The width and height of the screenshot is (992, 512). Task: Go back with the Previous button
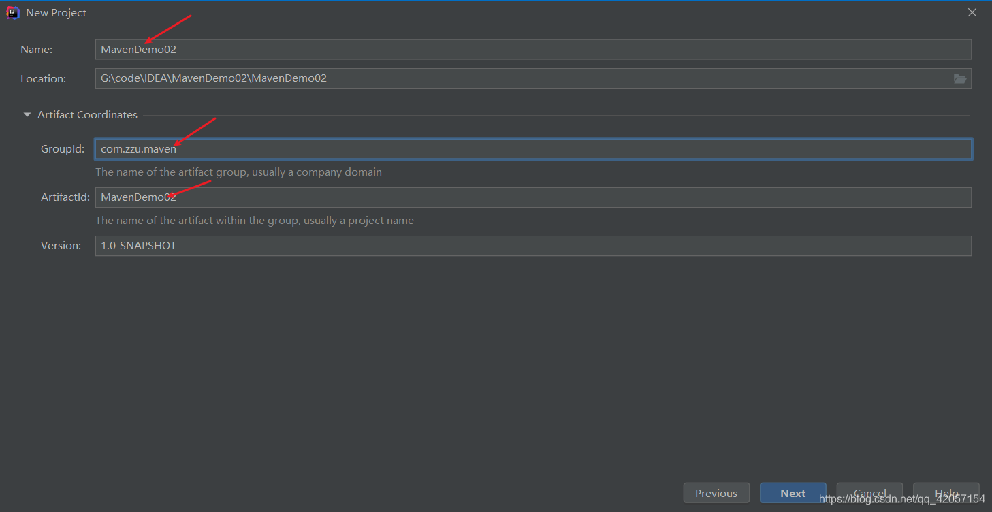tap(716, 493)
